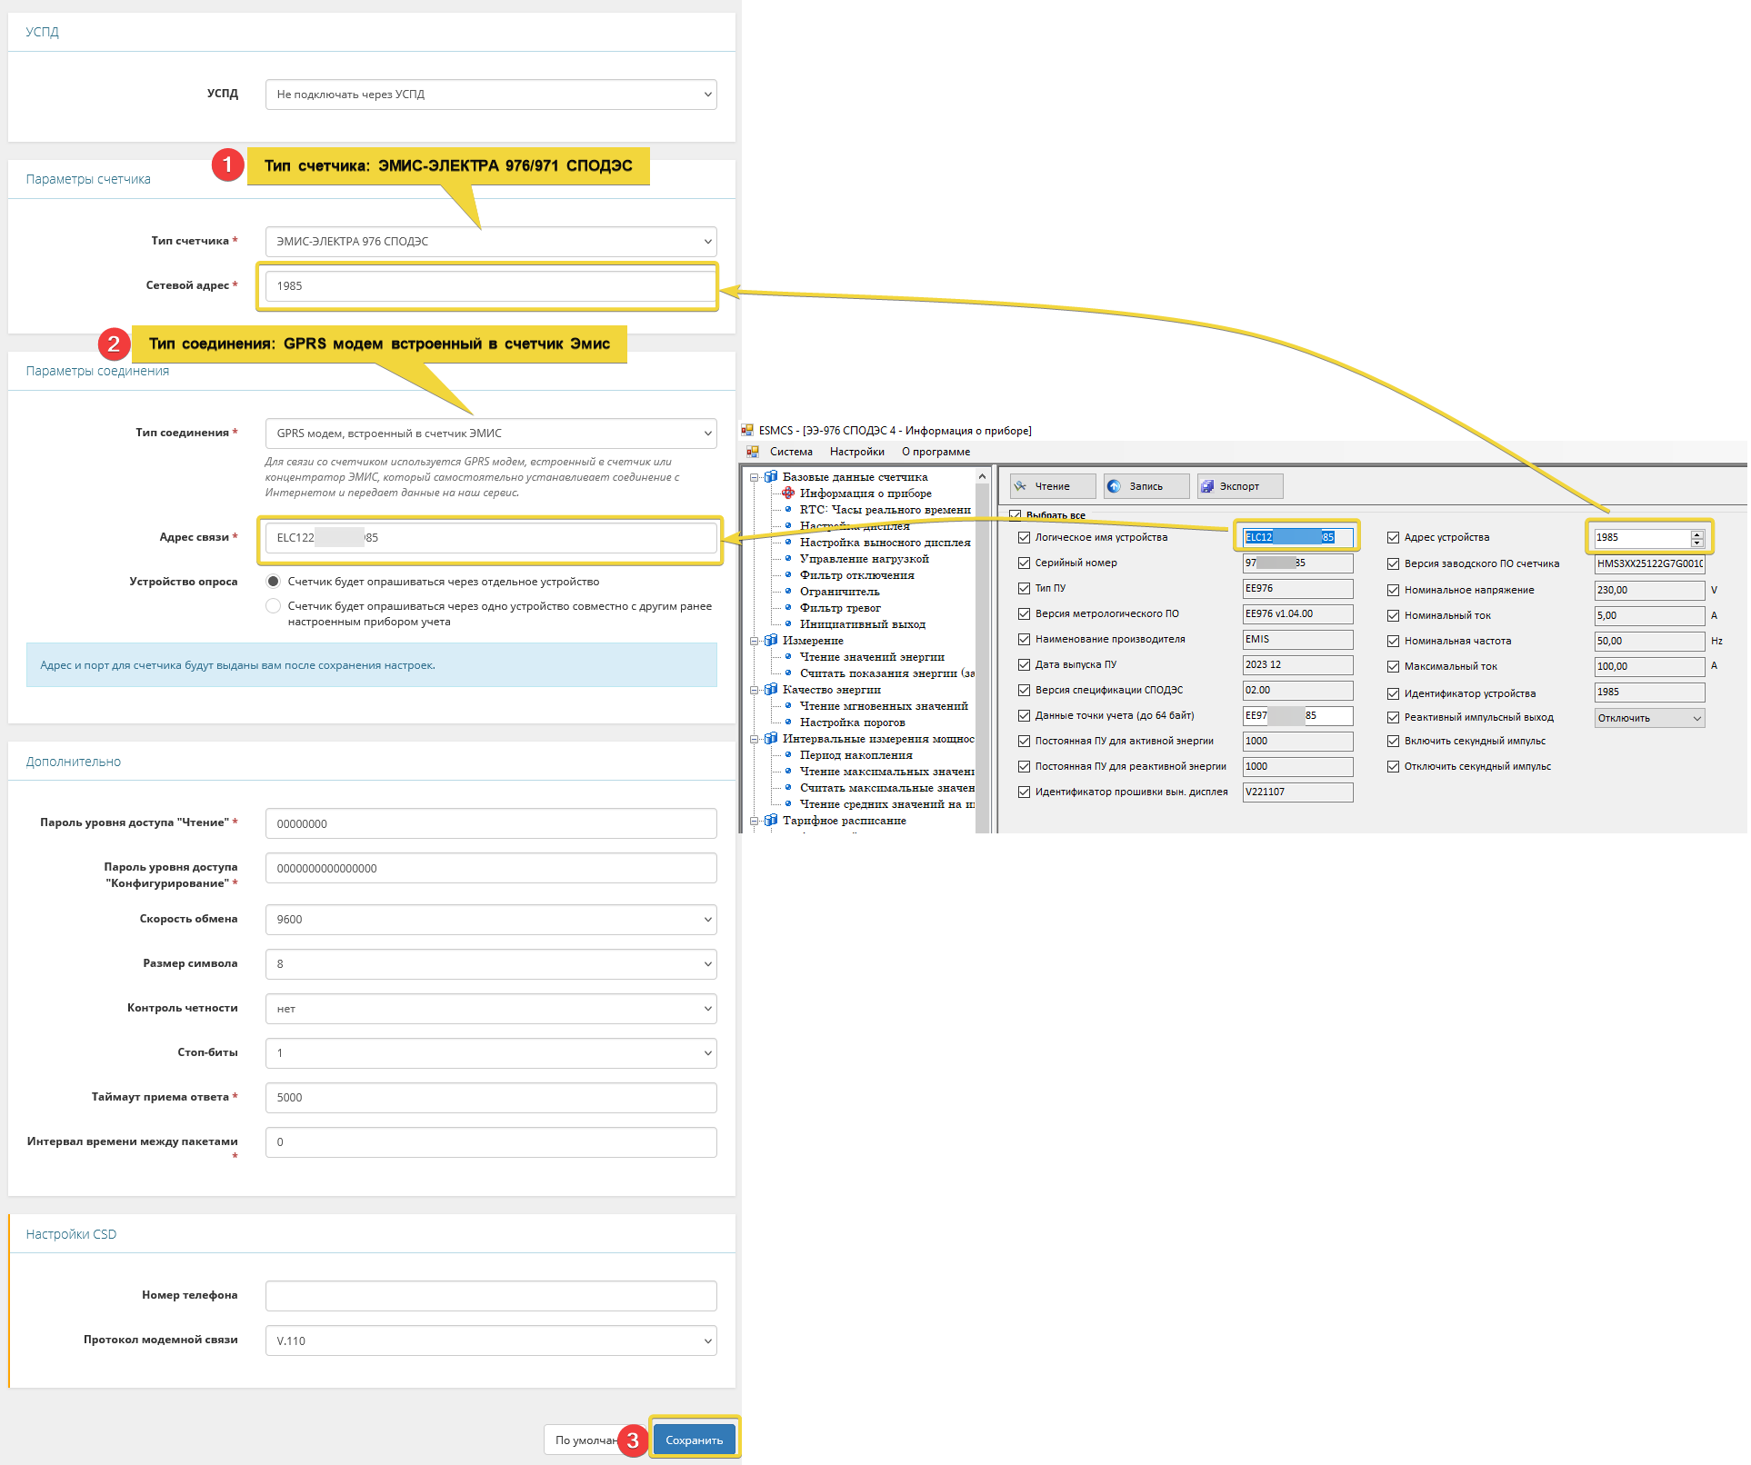Uncheck Логическое имя устройства checkbox

tap(1025, 537)
